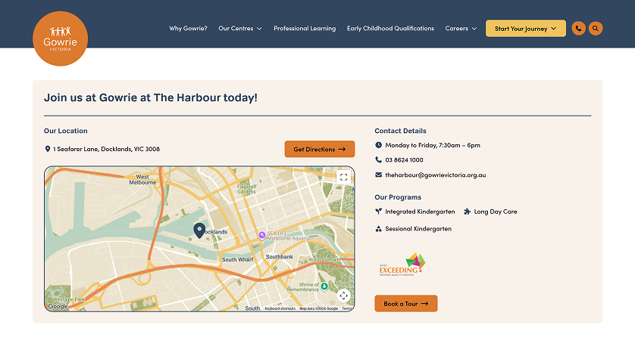This screenshot has height=356, width=635.
Task: Open the phone call icon in header
Action: pos(578,28)
